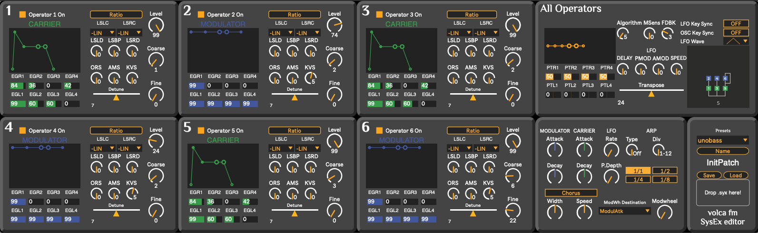Open the LFO Wave shape dropdown
The image size is (758, 233).
[x=736, y=41]
